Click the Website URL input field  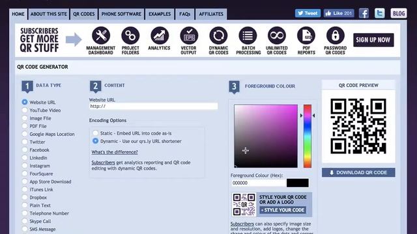coord(154,106)
